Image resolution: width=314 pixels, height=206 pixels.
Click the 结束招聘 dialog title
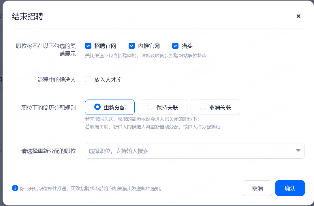(27, 16)
